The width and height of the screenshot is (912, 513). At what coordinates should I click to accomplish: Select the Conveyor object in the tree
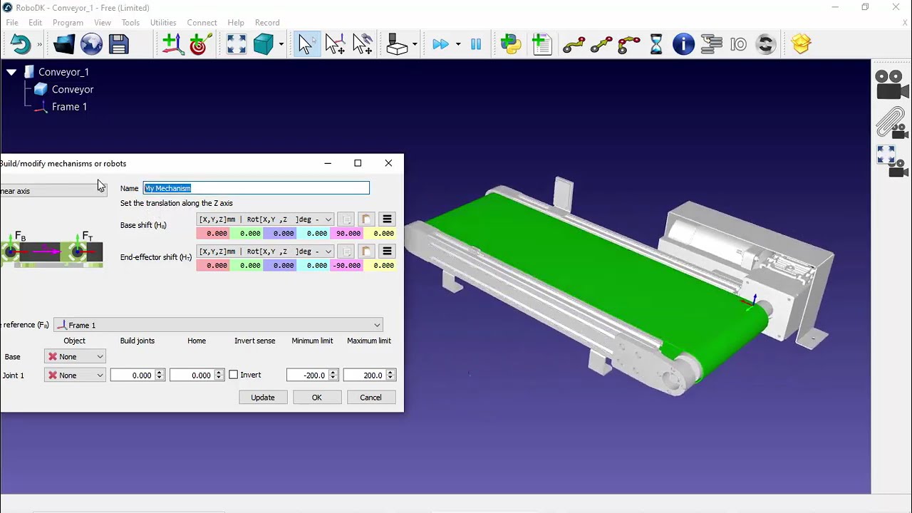coord(72,89)
